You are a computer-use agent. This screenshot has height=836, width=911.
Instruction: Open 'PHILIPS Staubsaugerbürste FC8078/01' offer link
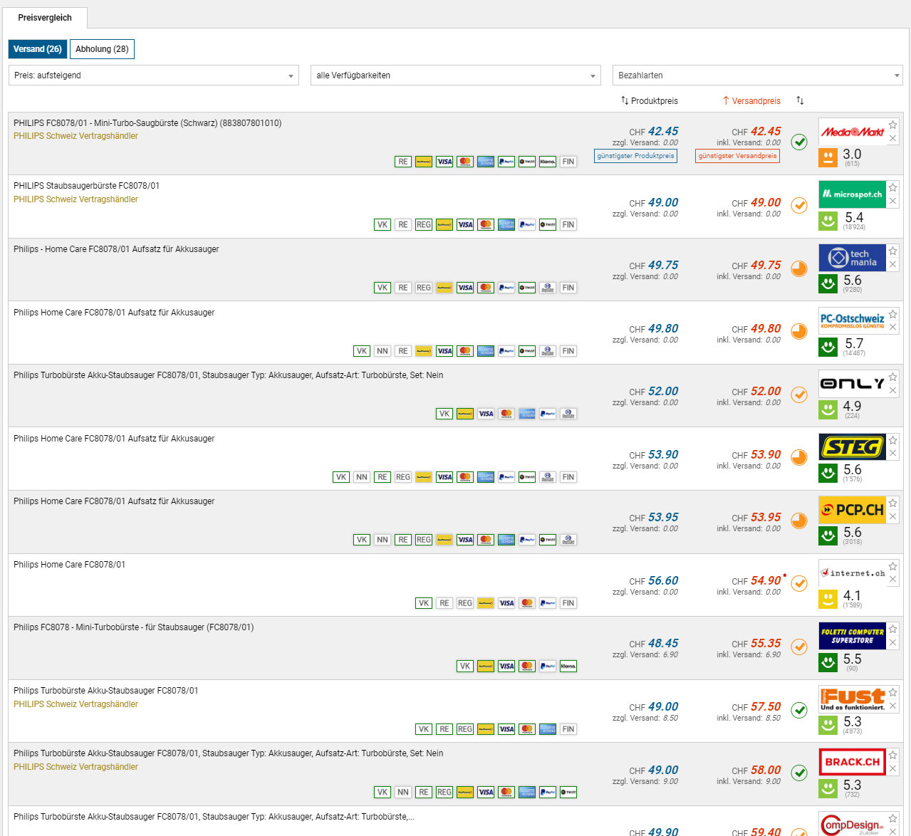(86, 186)
